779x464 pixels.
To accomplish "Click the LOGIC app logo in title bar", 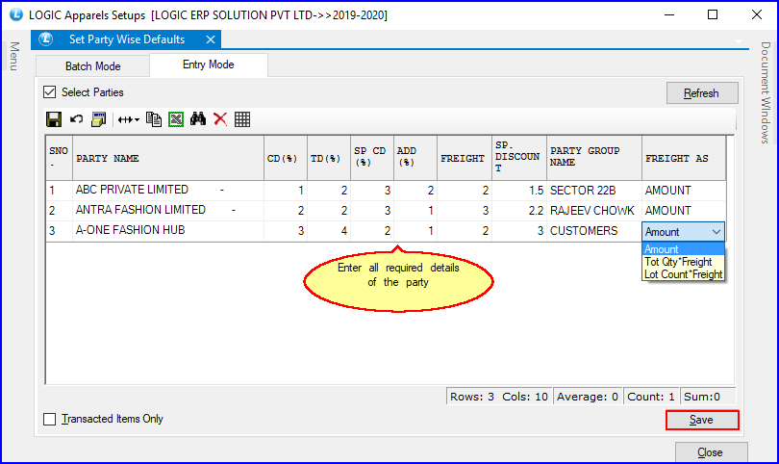I will 16,14.
